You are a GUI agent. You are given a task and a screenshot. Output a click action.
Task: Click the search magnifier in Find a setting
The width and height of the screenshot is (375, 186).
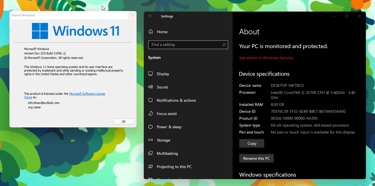224,44
